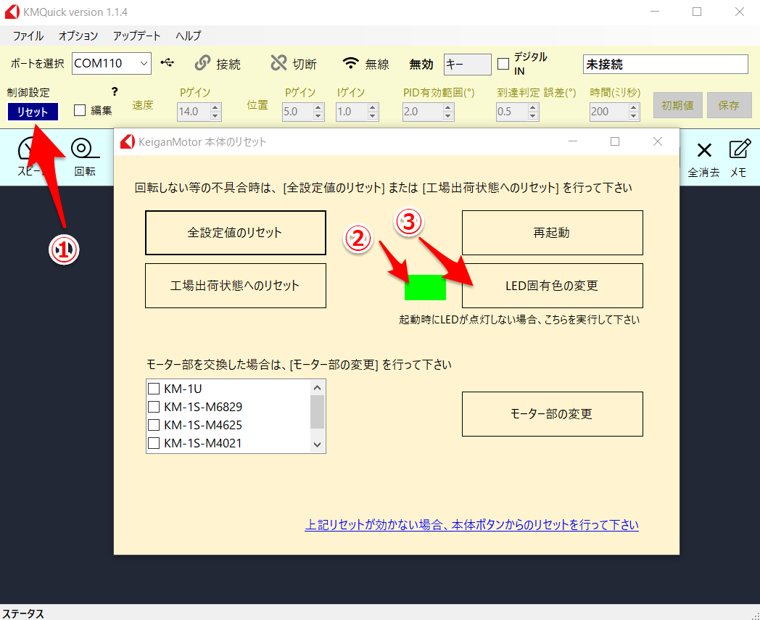Click the motor list scroll-up arrow
The image size is (760, 620).
point(318,387)
